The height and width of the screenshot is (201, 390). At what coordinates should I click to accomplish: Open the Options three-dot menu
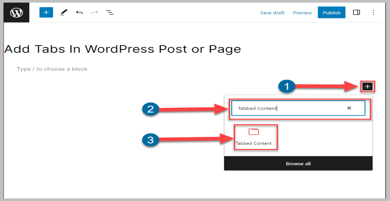373,12
